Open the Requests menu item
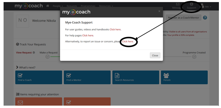The height and width of the screenshot is (108, 221). tap(72, 6)
